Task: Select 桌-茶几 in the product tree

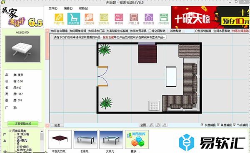Action: coord(22,141)
